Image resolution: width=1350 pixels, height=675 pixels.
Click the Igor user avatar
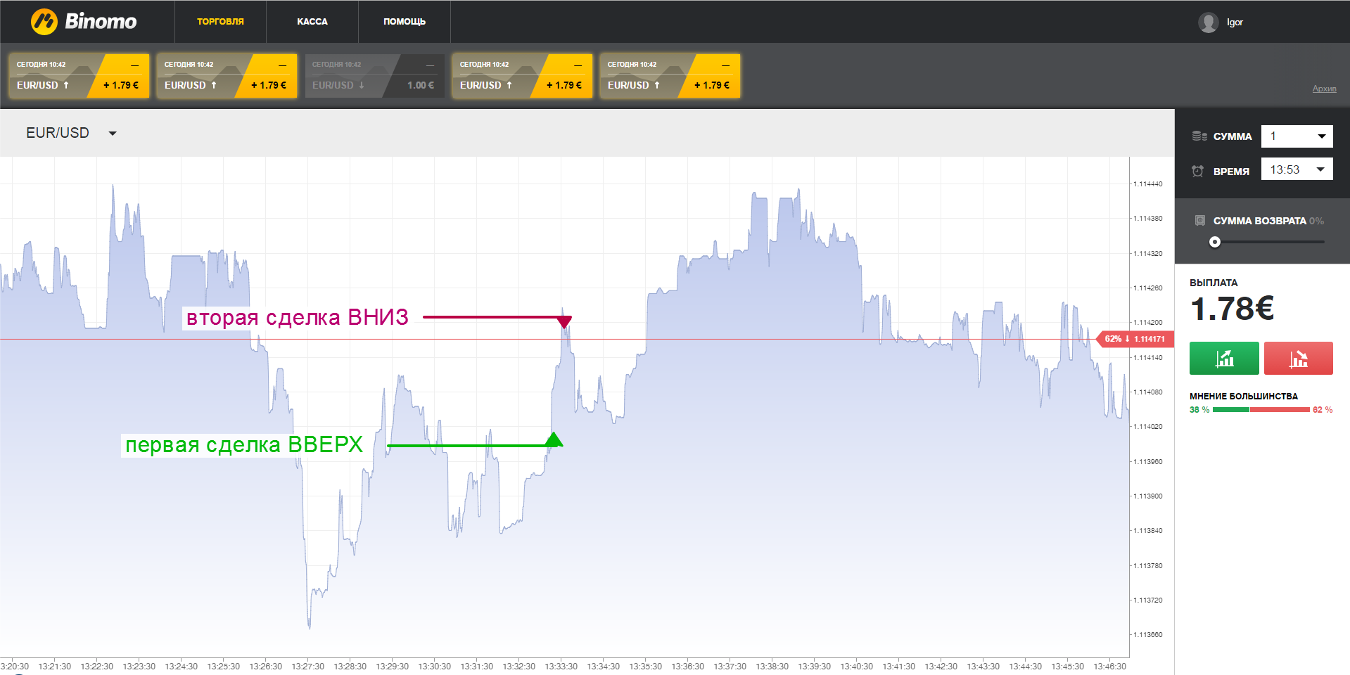[x=1209, y=22]
